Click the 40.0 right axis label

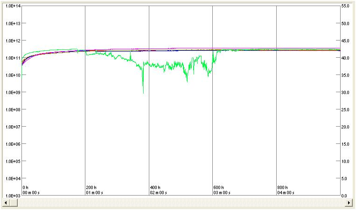pyautogui.click(x=345, y=58)
